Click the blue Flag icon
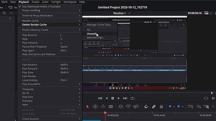Screen dimensions: 216x121 [170, 107]
